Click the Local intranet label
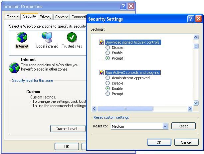 point(47,46)
